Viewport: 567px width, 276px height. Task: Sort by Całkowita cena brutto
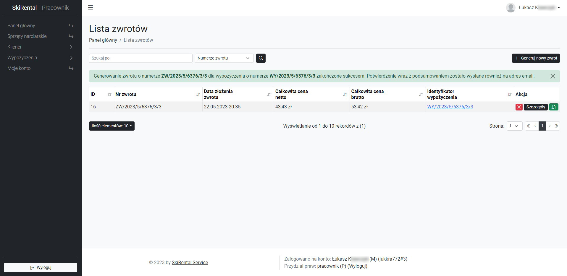[x=421, y=94]
